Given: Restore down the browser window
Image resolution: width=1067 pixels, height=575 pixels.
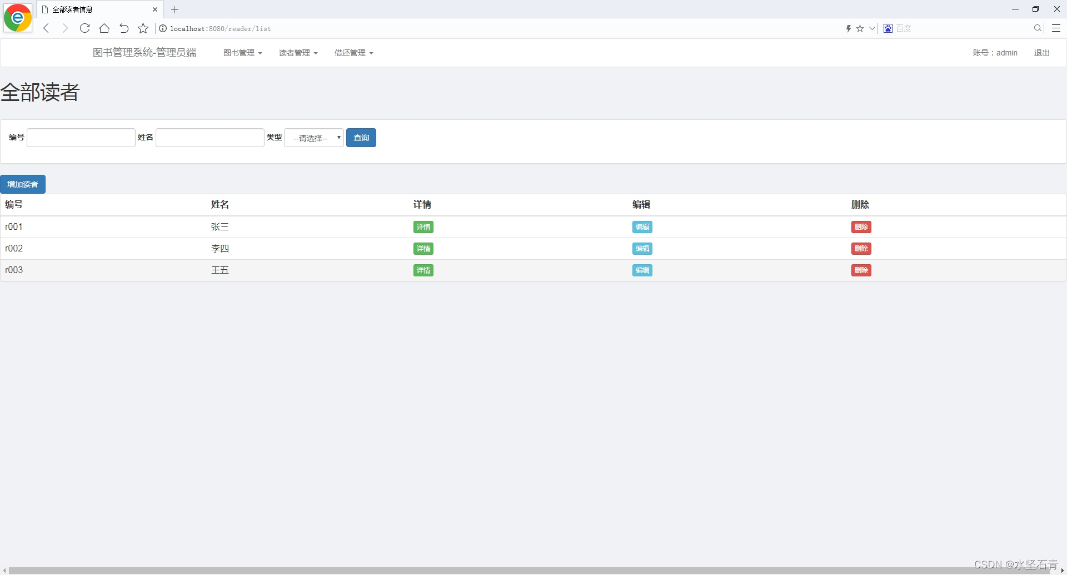Looking at the screenshot, I should point(1035,9).
